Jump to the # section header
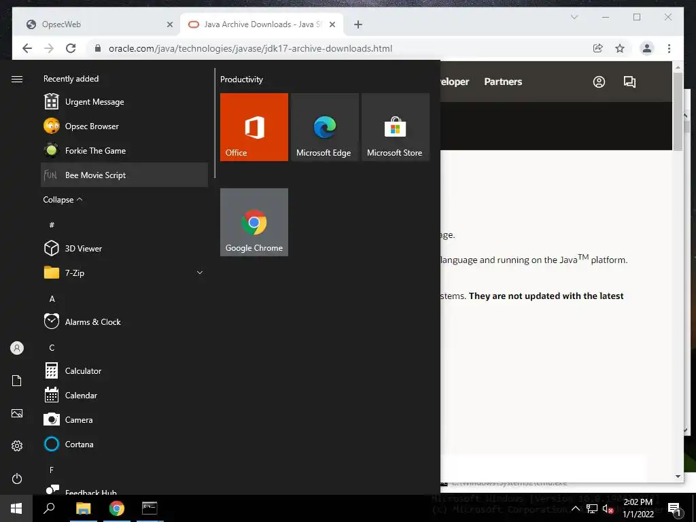The width and height of the screenshot is (696, 522). click(52, 225)
